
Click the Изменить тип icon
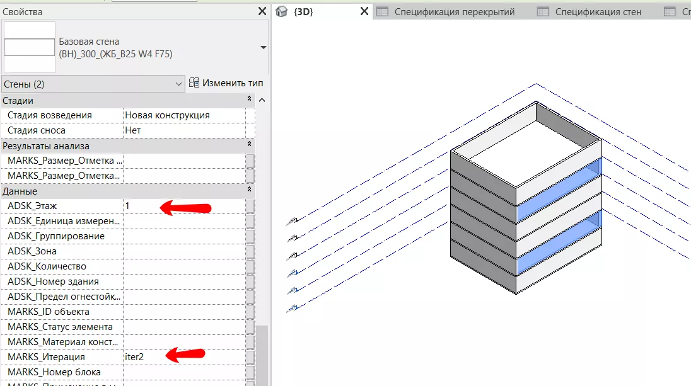(194, 83)
